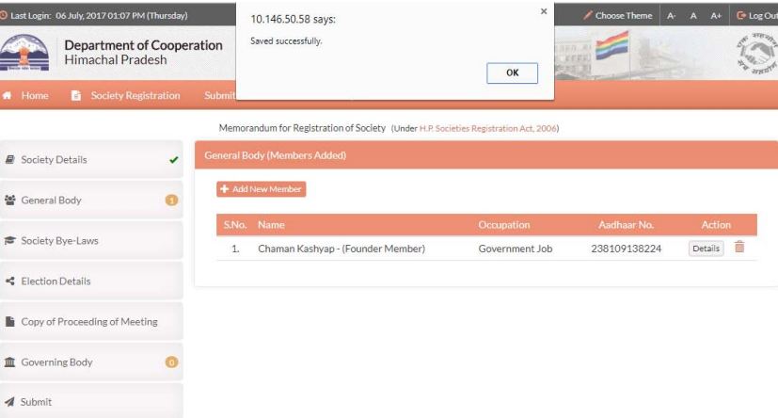Click the name Chaman Kashyap - (Founder Member)
The image size is (778, 418).
[x=341, y=249]
